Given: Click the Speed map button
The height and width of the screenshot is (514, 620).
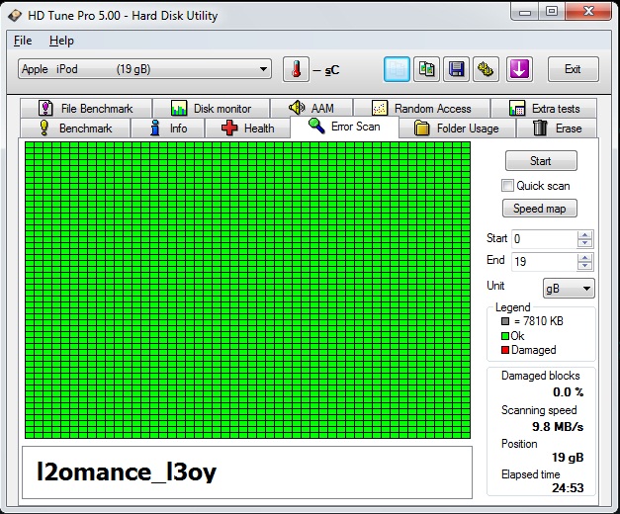Looking at the screenshot, I should point(540,209).
